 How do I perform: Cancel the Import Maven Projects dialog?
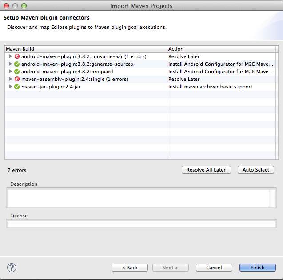click(x=214, y=268)
